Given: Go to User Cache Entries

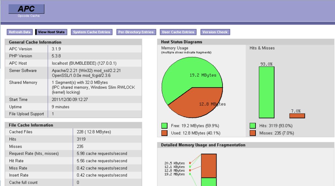Looking at the screenshot, I should point(178,32).
